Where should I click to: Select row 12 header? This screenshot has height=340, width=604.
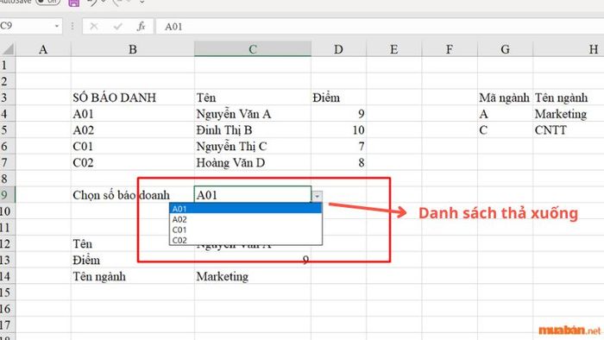7,243
